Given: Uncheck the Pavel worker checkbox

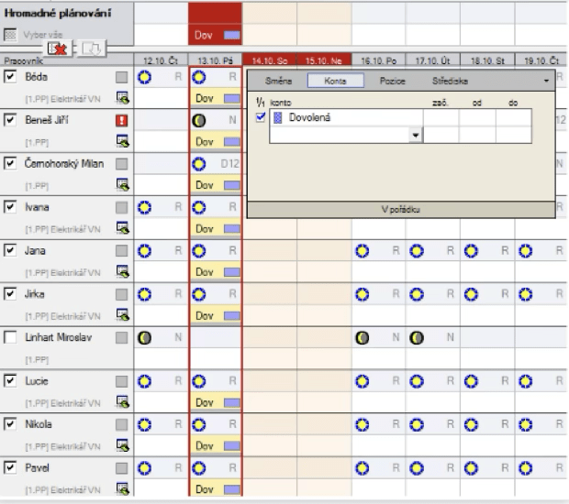Looking at the screenshot, I should click(10, 467).
